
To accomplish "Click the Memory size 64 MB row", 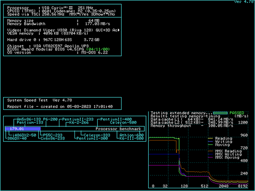I will 53,21.
